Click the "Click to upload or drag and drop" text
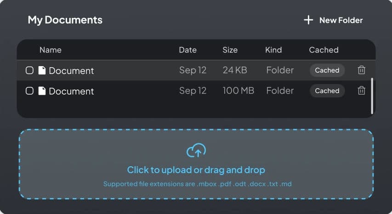This screenshot has width=392, height=214. 196,170
